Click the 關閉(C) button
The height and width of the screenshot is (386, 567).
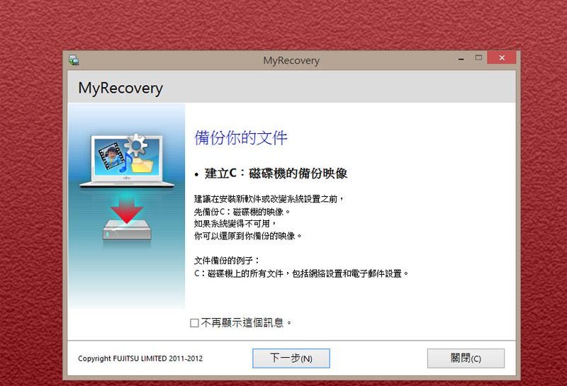466,358
